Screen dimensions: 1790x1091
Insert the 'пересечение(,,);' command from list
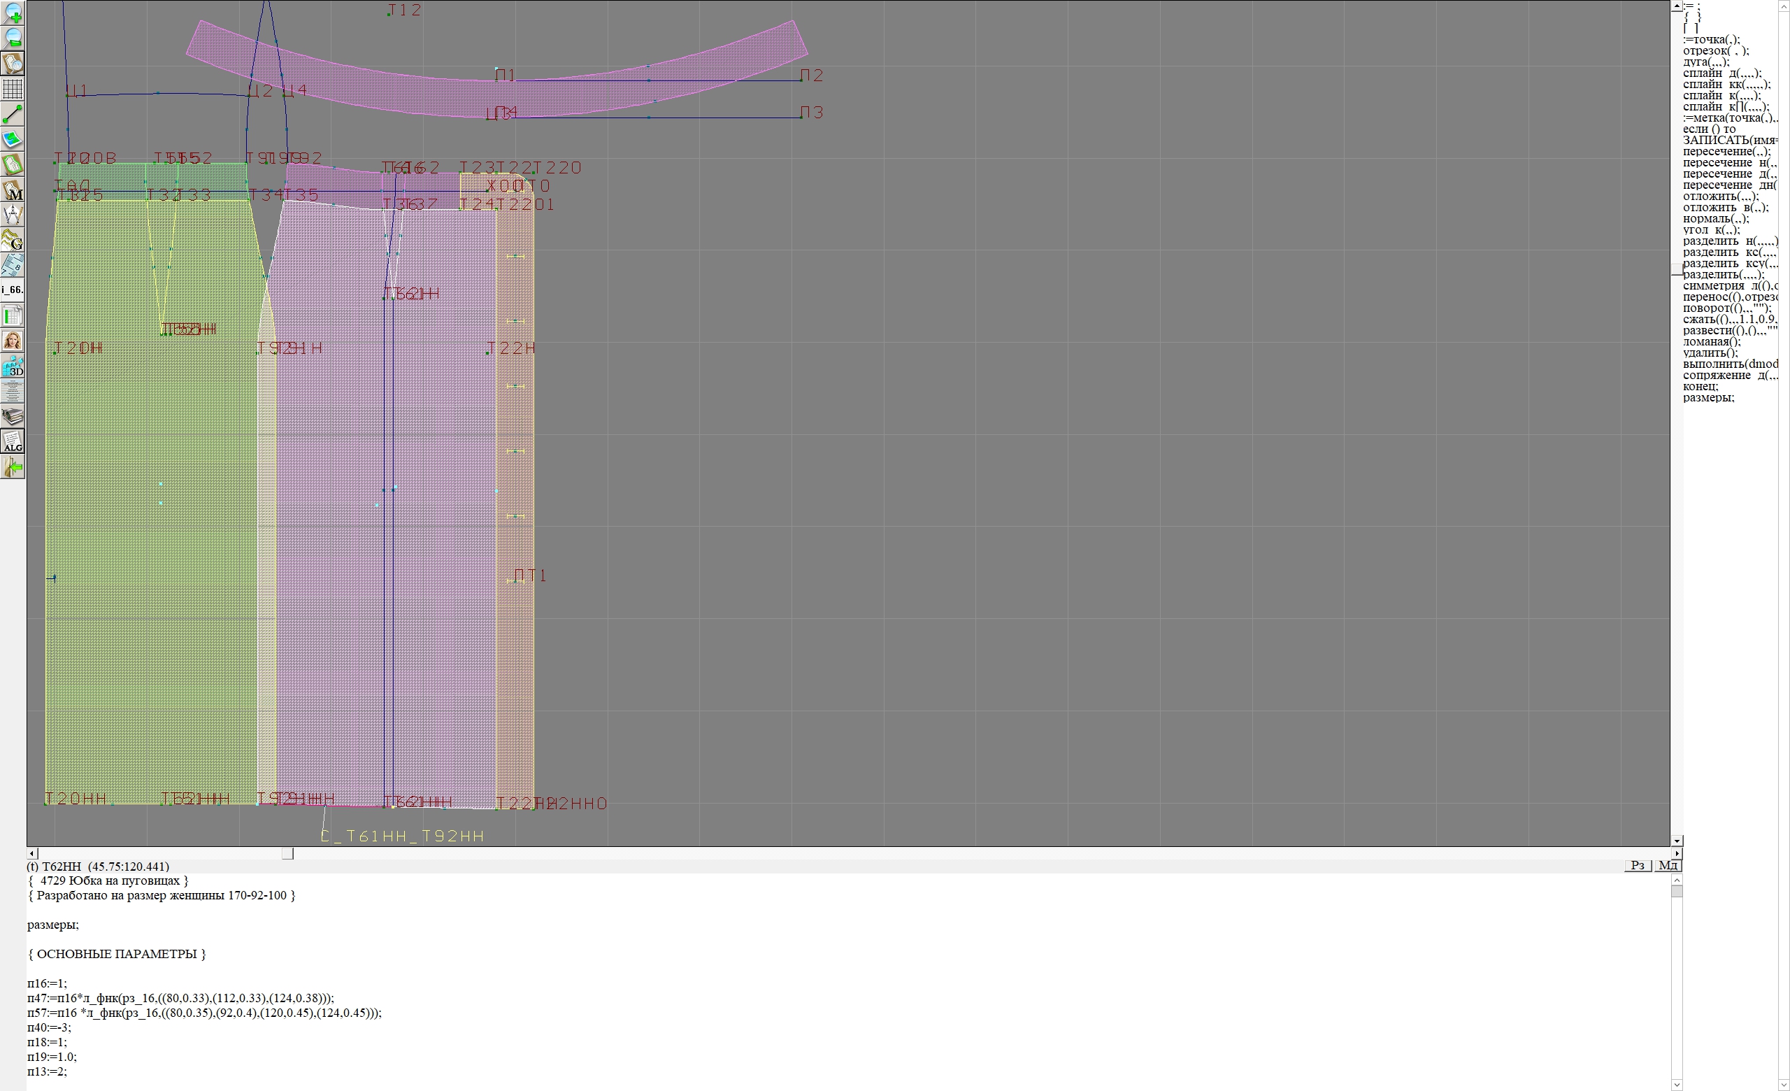tap(1726, 152)
